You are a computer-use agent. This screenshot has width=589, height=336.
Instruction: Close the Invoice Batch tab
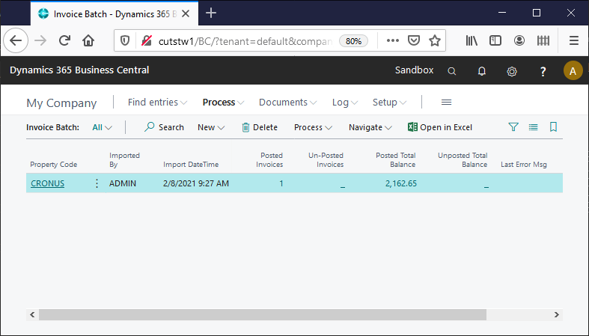pos(186,14)
